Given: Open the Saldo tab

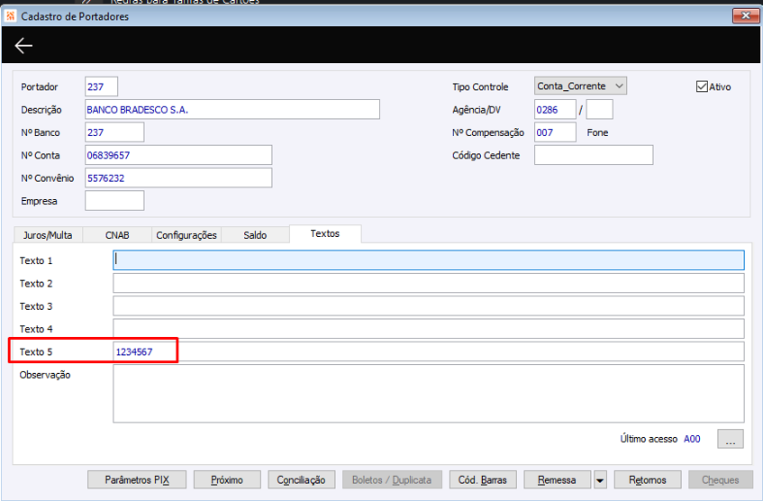Looking at the screenshot, I should click(x=255, y=235).
